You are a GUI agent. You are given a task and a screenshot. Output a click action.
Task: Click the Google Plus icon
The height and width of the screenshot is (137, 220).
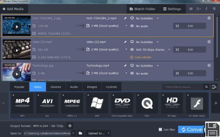199,9
